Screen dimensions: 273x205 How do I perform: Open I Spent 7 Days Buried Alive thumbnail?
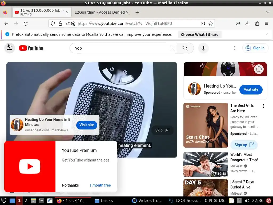click(206, 188)
